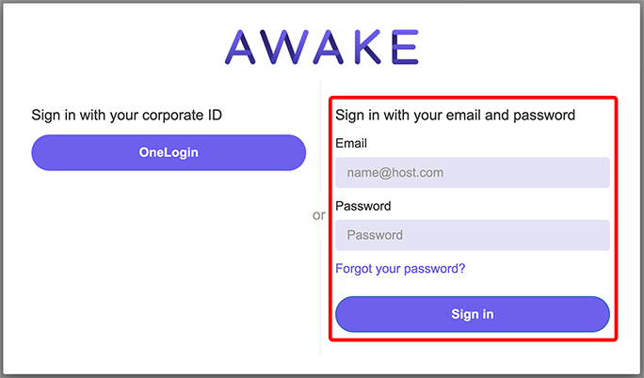Click the first letter A of the AWAKE logo
The height and width of the screenshot is (378, 644).
pyautogui.click(x=241, y=47)
